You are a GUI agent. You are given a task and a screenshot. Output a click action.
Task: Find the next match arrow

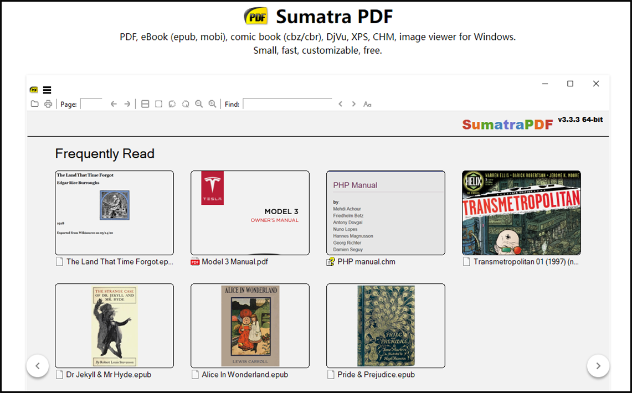[353, 104]
